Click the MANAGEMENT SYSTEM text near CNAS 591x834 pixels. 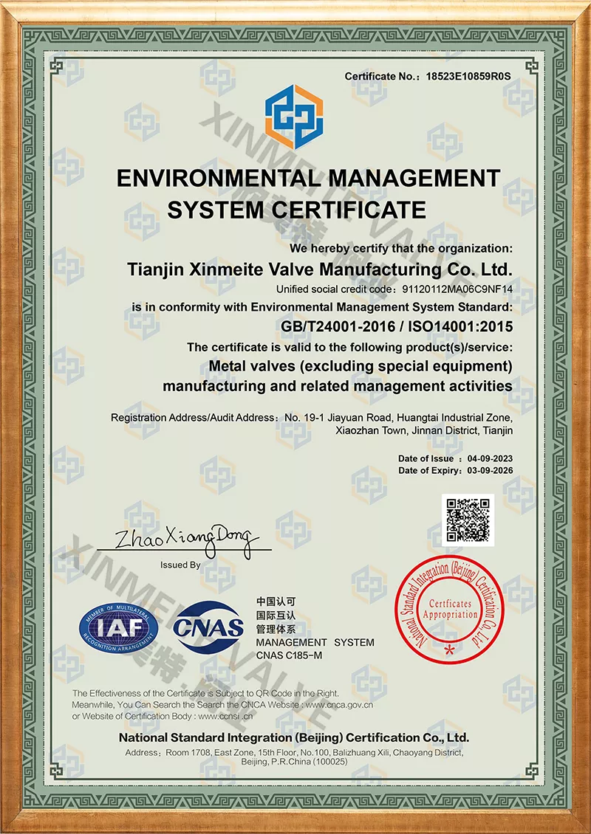[x=315, y=643]
